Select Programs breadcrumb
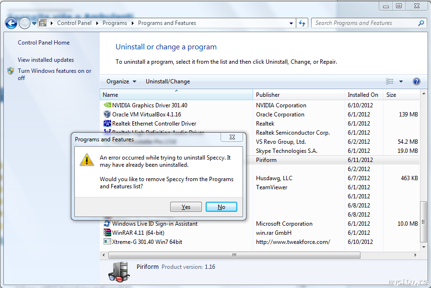 click(115, 23)
